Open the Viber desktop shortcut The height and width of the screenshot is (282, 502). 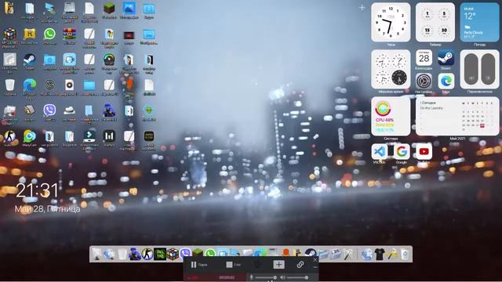(49, 110)
